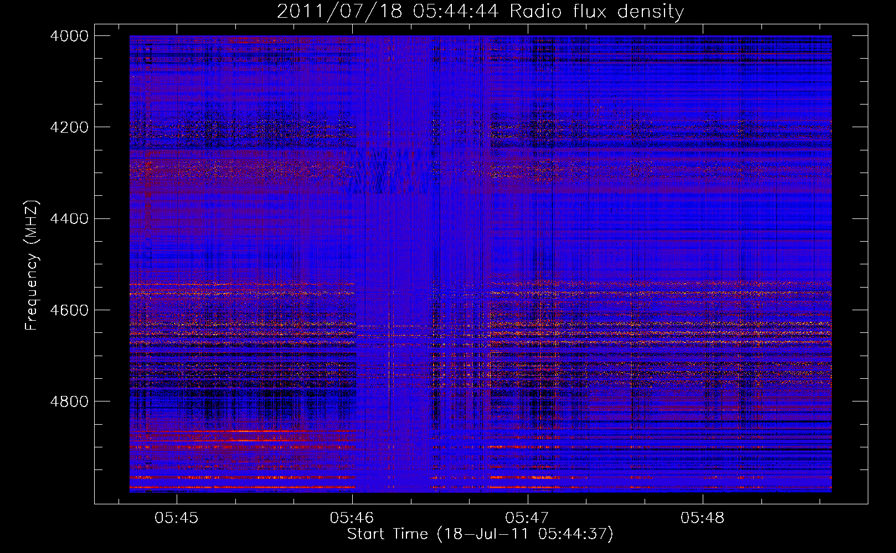Click the 4200 frequency axis label
The width and height of the screenshot is (896, 553).
[69, 127]
